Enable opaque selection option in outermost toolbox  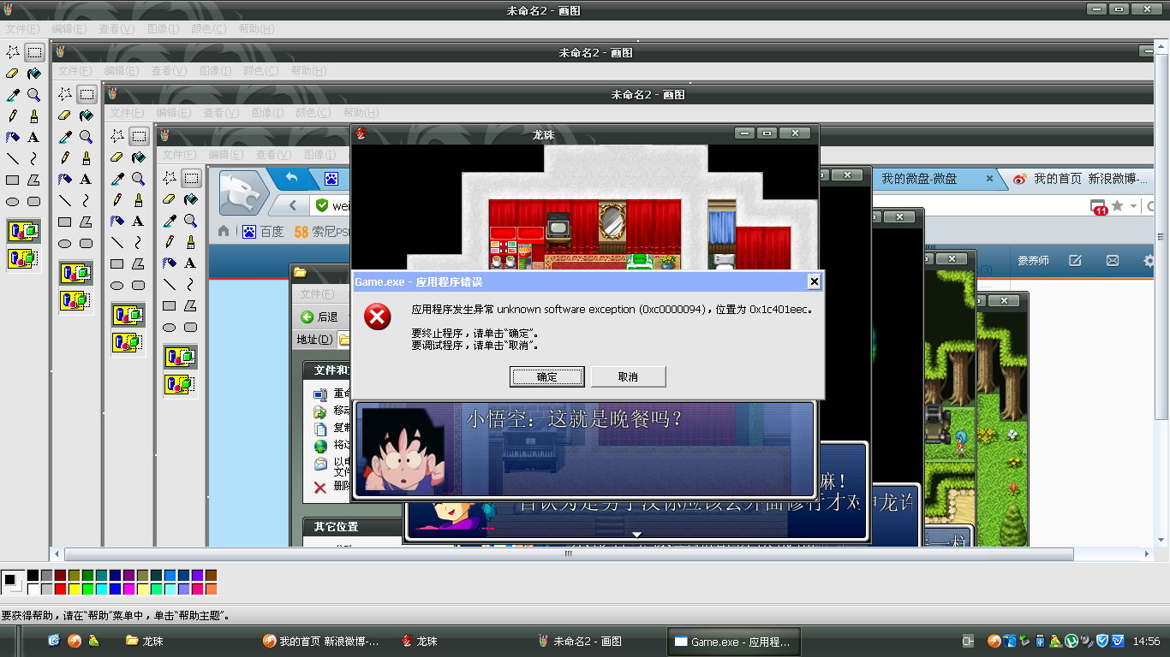pos(23,232)
